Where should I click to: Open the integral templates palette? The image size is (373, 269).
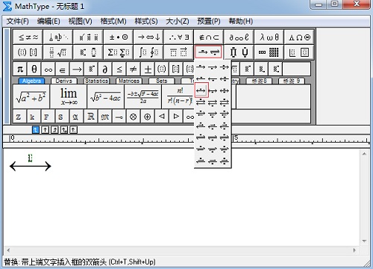[x=148, y=52]
